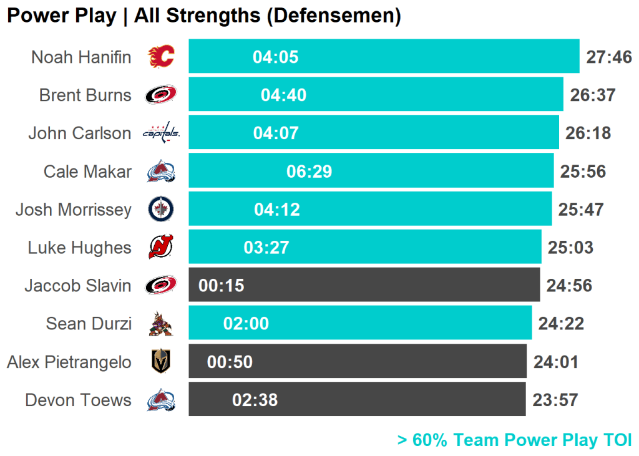639x456 pixels.
Task: Click the chart title Power Play All Strengths
Action: pyautogui.click(x=203, y=16)
